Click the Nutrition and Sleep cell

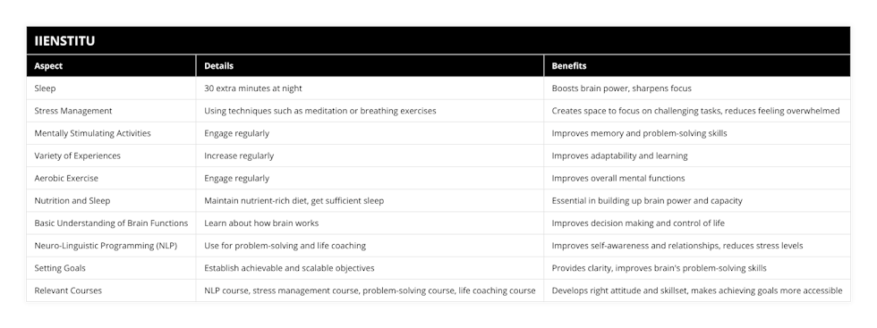111,200
